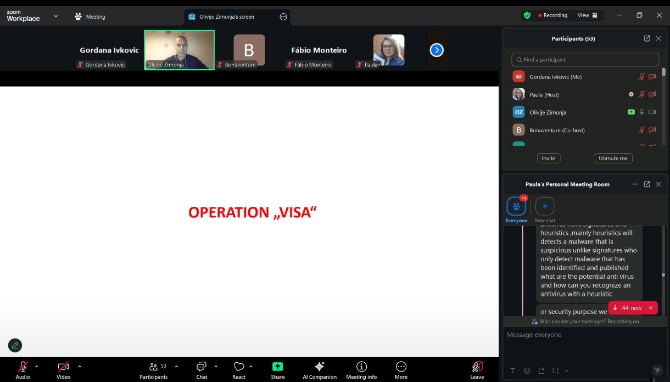This screenshot has width=670, height=382.
Task: Insert an emoji in the chat message
Action: (x=527, y=370)
